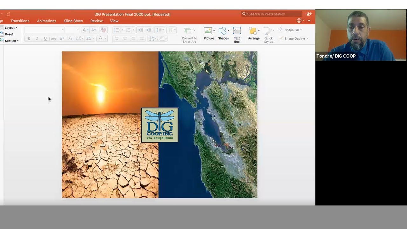Switch to the Animations tab
The height and width of the screenshot is (229, 407).
point(46,21)
